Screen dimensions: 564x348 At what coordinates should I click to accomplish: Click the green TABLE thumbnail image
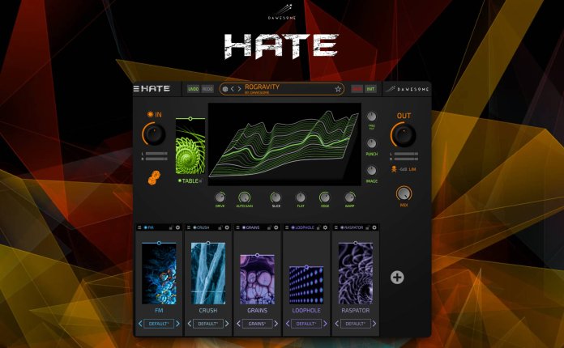(190, 147)
